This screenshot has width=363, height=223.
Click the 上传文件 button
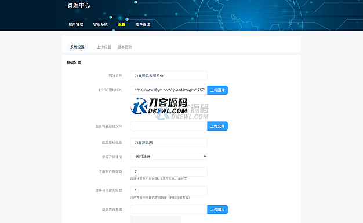point(217,126)
